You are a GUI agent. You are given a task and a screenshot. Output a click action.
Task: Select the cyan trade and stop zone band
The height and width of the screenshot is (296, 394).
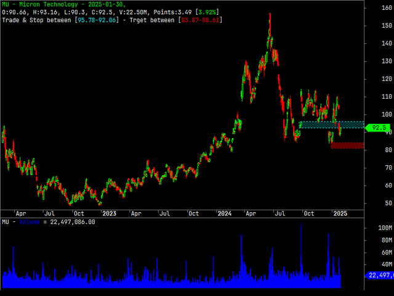tap(332, 125)
